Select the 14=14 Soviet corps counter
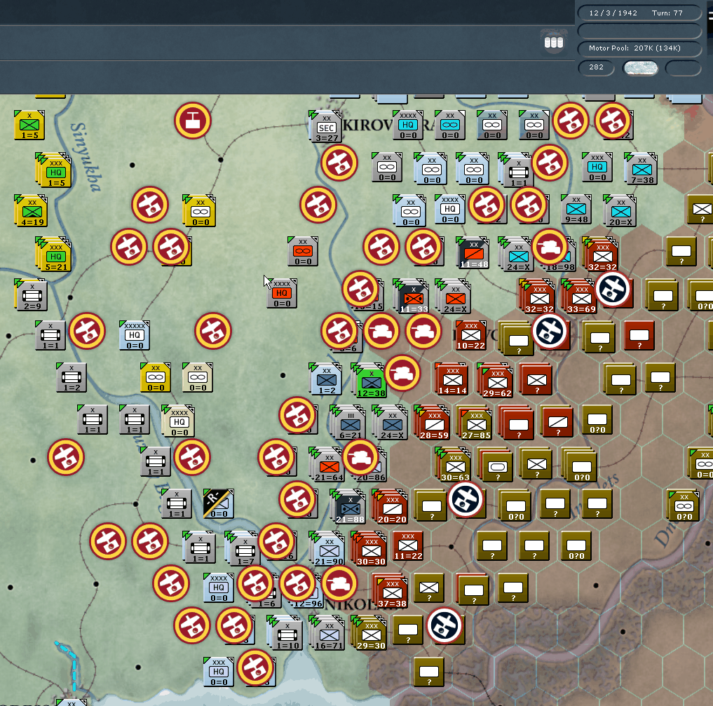The image size is (713, 706). tap(451, 379)
